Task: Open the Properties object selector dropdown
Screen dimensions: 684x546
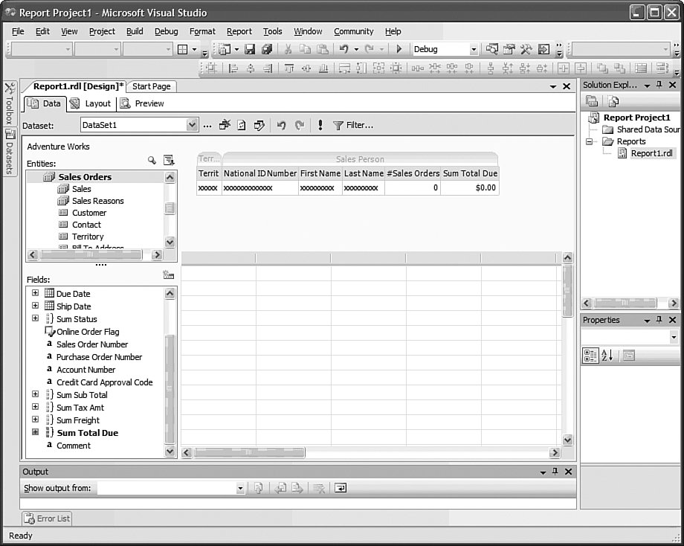Action: click(x=674, y=337)
